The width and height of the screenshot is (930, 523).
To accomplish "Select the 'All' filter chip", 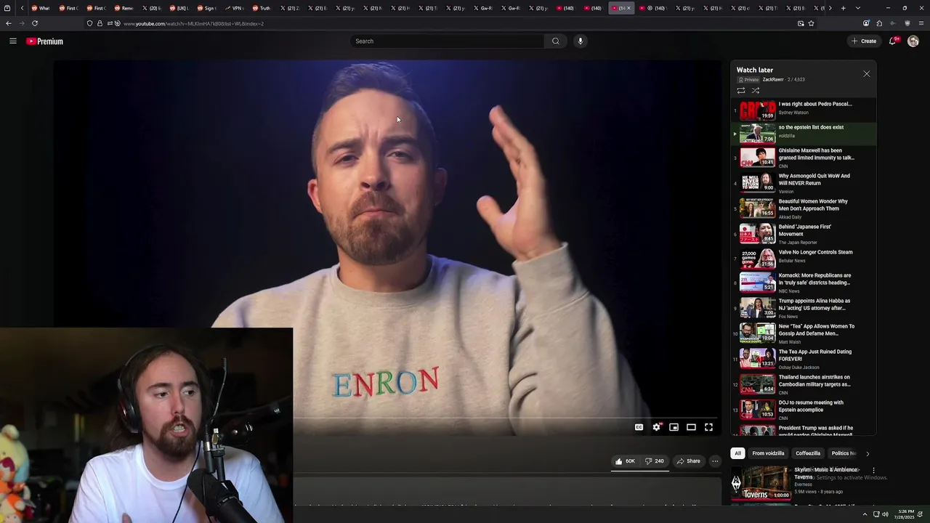I will (x=737, y=453).
